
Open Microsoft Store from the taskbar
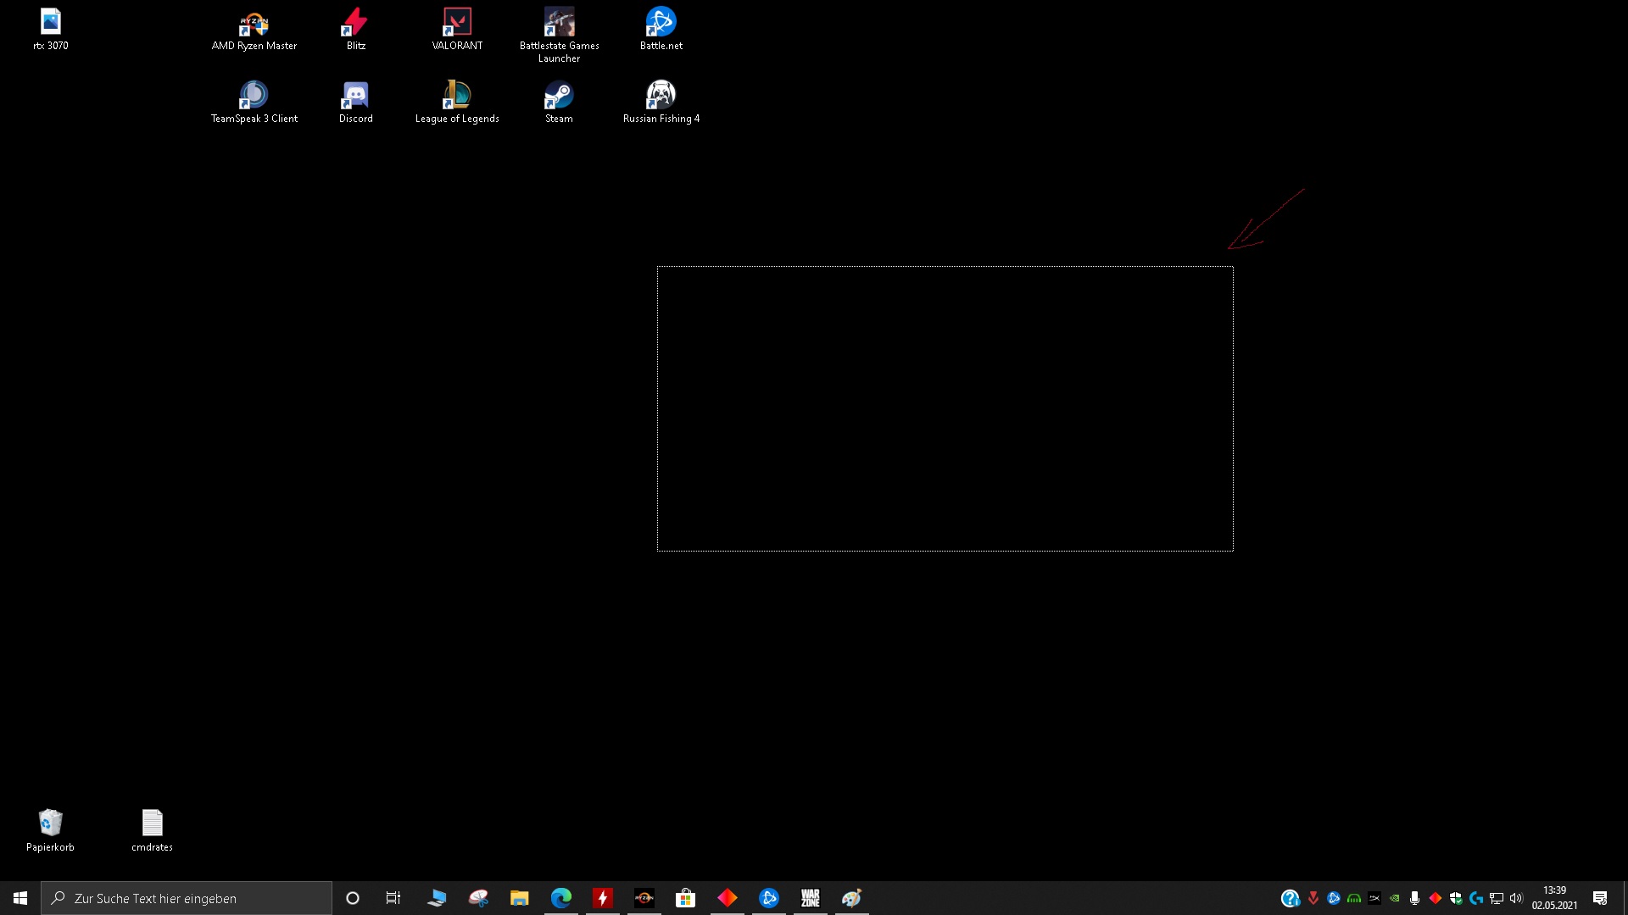(685, 898)
